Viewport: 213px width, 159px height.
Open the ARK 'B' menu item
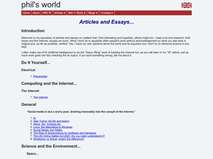tap(47, 13)
